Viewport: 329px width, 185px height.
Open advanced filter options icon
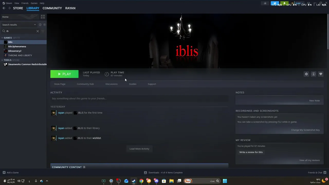coord(43,31)
